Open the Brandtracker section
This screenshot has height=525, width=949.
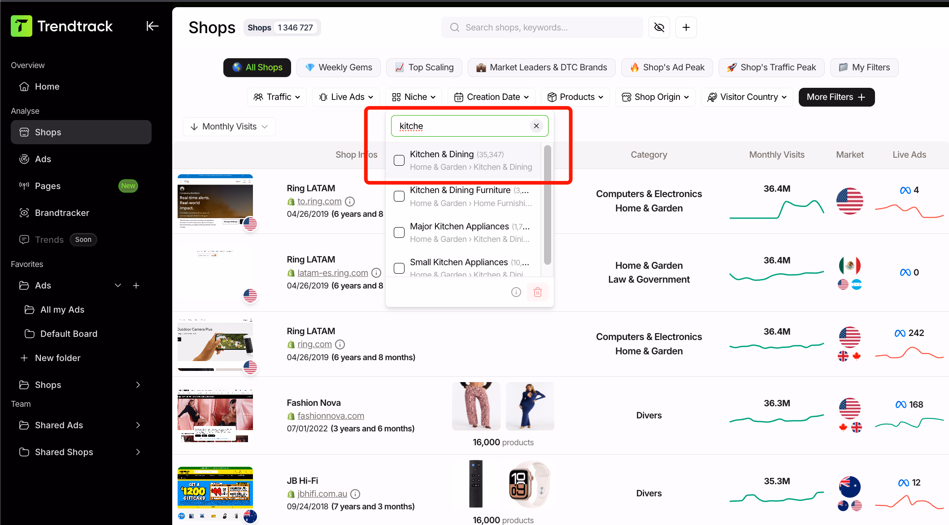coord(63,212)
